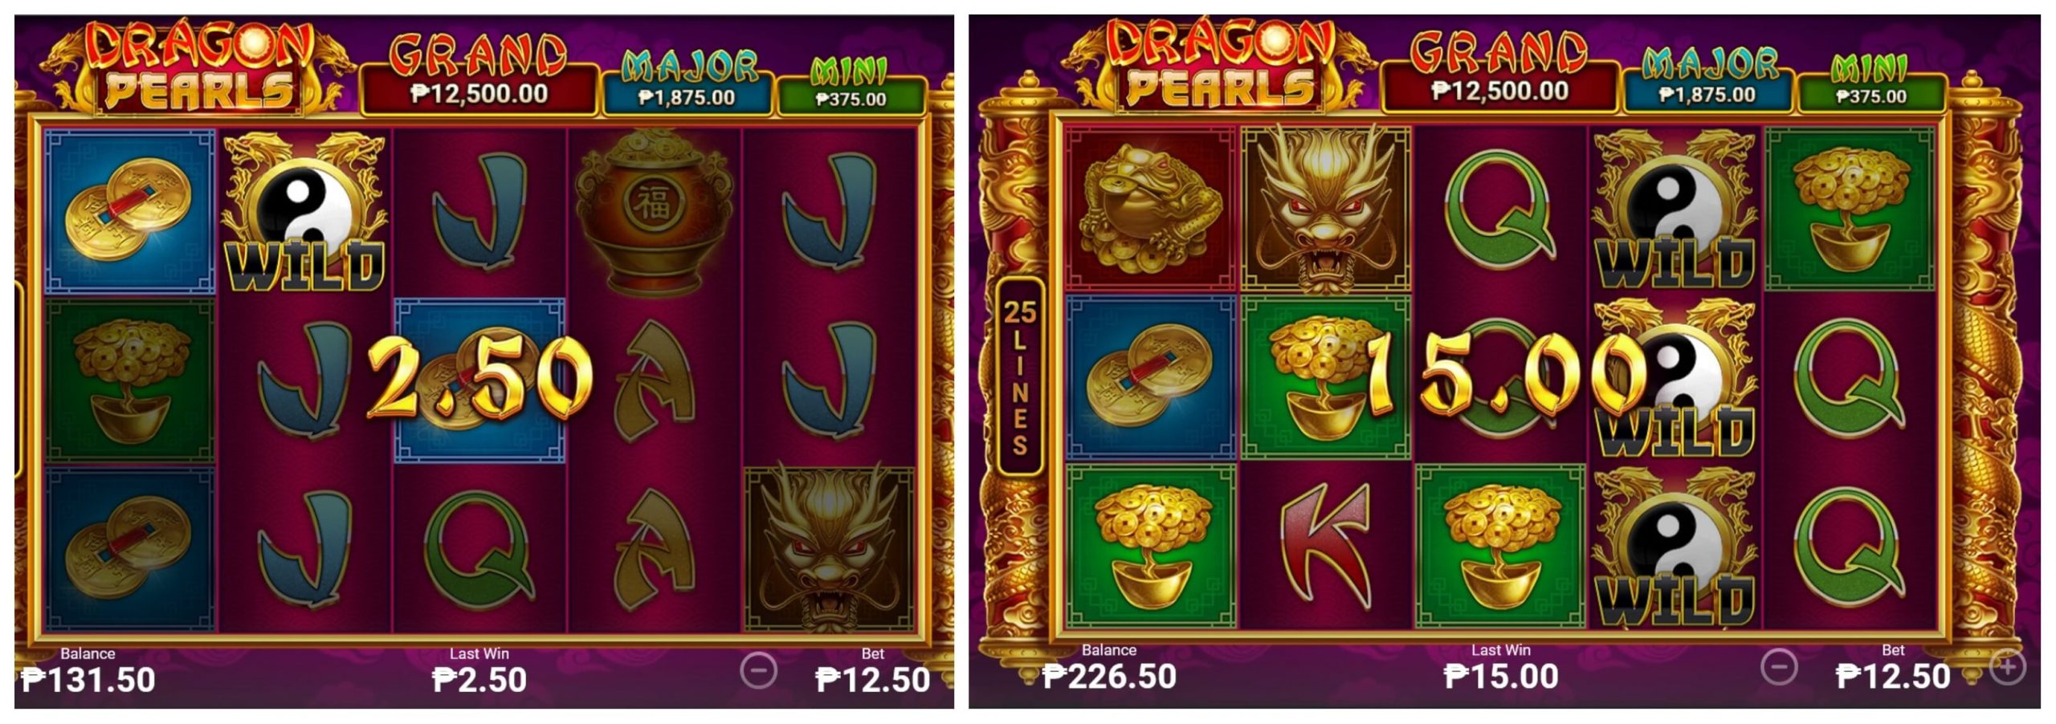
Task: Click the gold A symbol in left game's middle row
Action: 654,380
